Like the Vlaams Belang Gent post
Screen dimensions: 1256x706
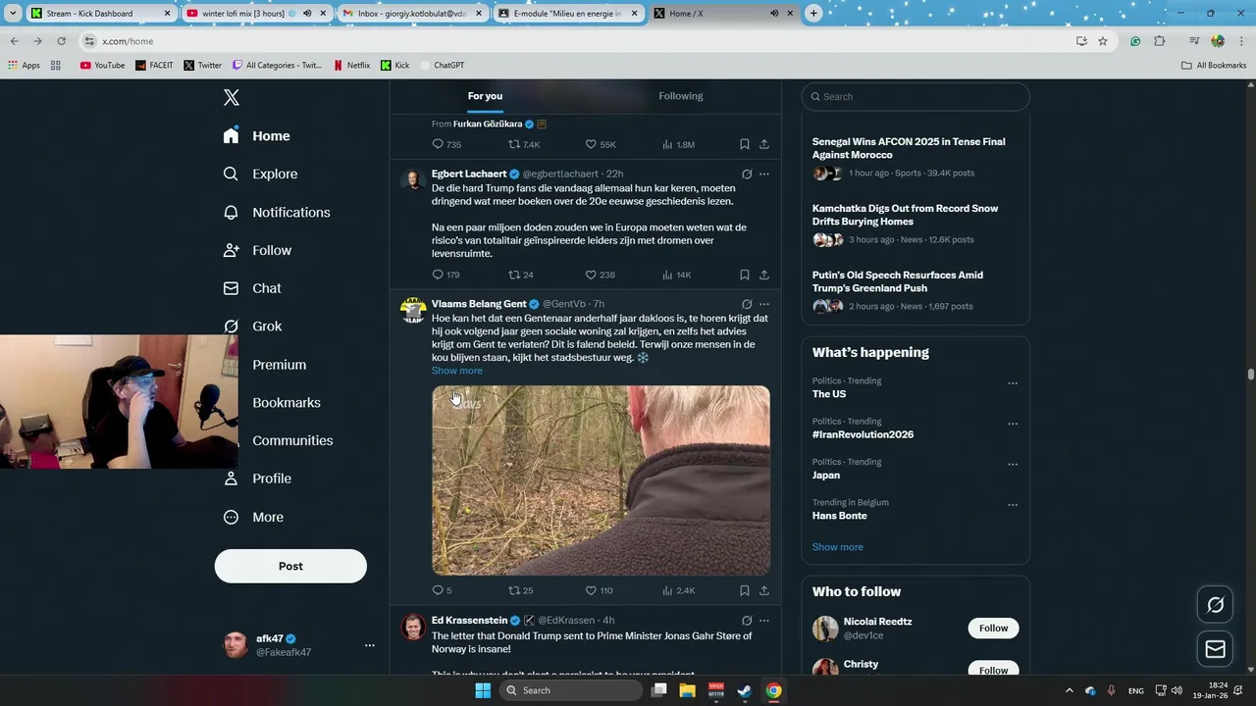pos(591,590)
